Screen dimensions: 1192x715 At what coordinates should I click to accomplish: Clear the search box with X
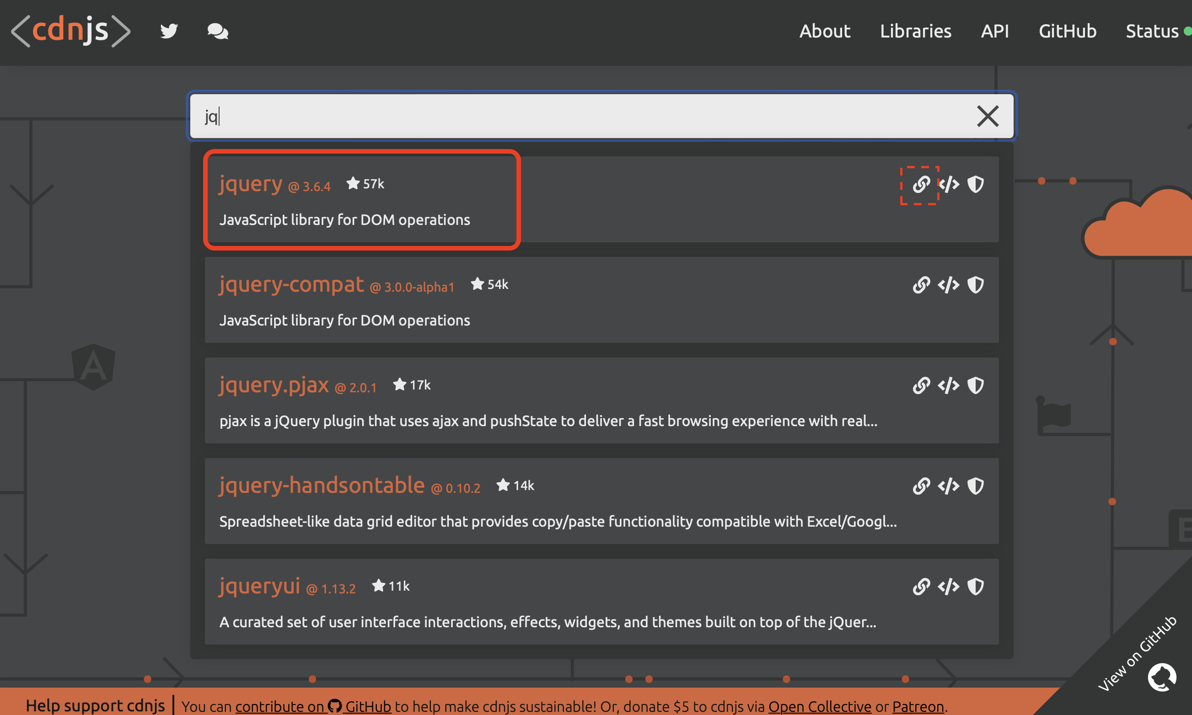click(x=988, y=117)
